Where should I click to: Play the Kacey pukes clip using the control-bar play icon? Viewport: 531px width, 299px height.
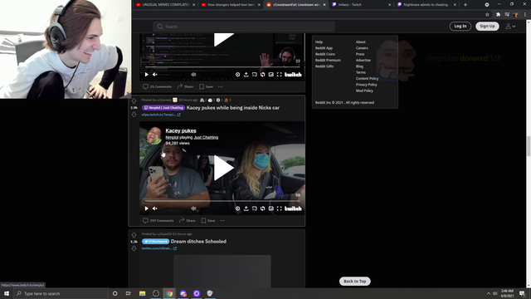click(x=147, y=208)
